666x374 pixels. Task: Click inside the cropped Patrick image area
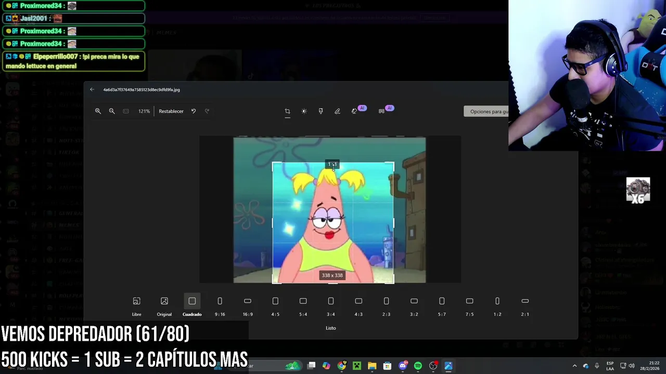point(333,223)
